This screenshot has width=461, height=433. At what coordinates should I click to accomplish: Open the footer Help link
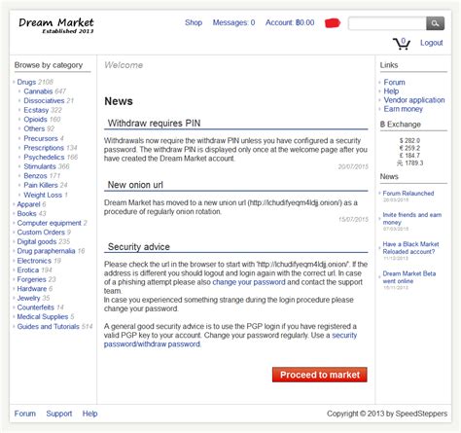coord(89,414)
